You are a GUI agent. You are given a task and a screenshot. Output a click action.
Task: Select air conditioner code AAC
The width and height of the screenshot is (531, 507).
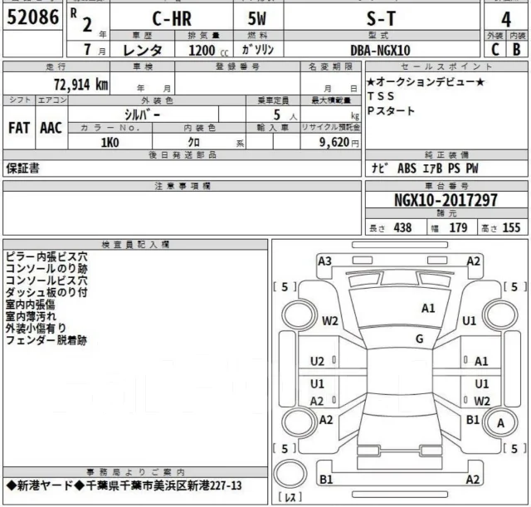pos(51,128)
